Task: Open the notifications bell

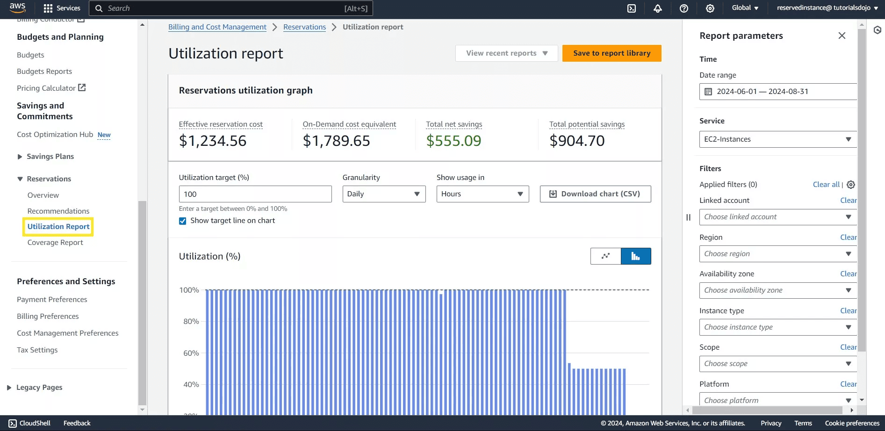Action: click(657, 8)
